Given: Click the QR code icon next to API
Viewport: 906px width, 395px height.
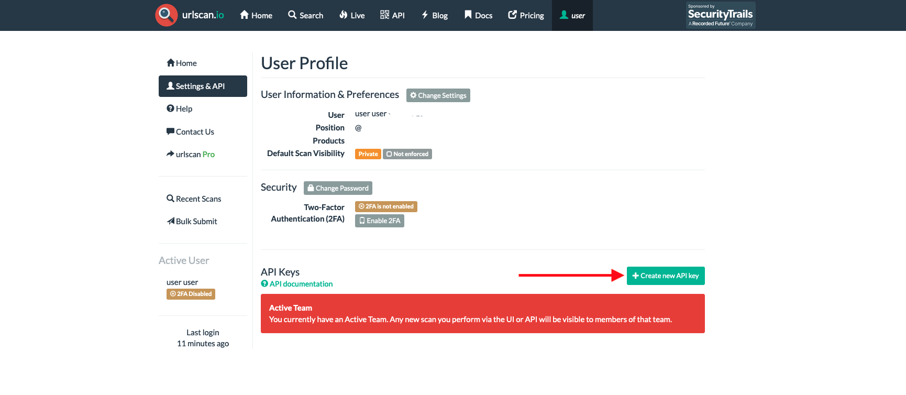Looking at the screenshot, I should [384, 15].
